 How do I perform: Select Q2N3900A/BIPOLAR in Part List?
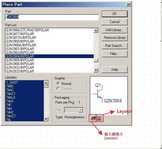49,45
